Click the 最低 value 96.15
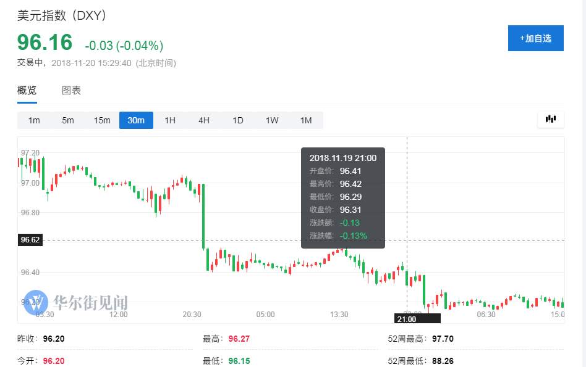586x367 pixels. point(239,361)
